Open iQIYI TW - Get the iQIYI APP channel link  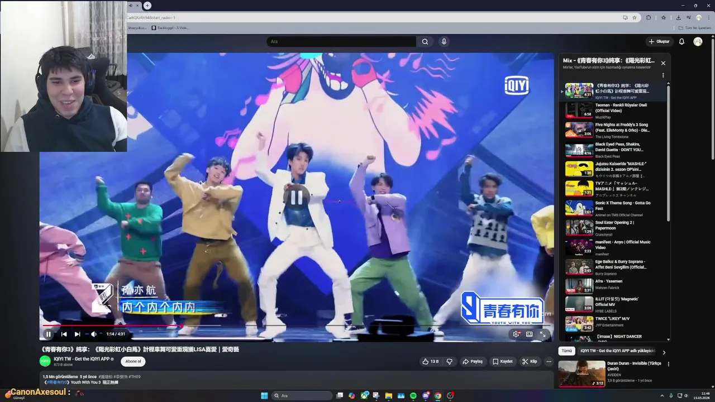coord(82,359)
